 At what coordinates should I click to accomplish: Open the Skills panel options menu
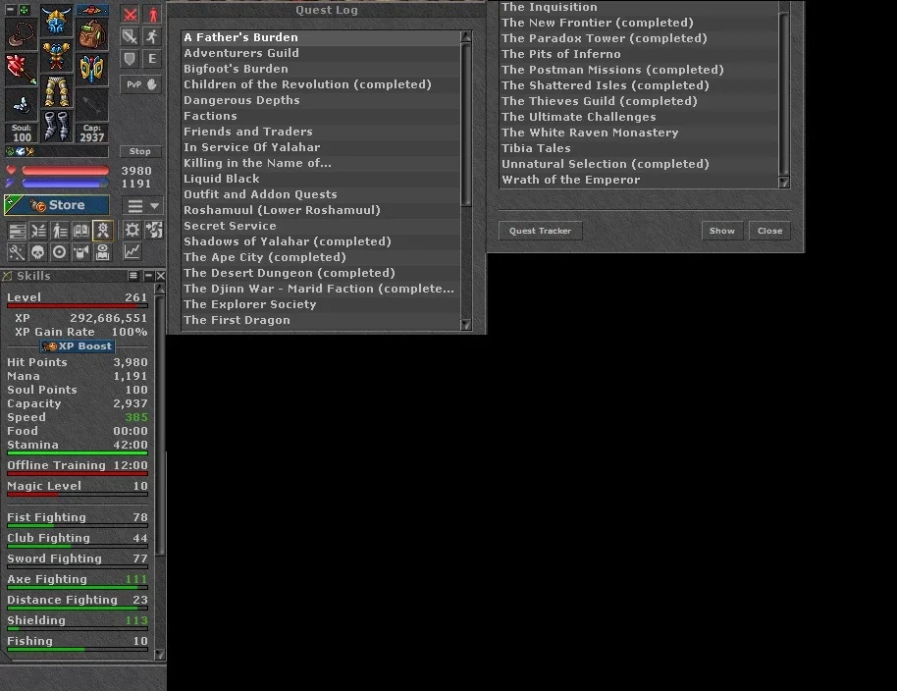(133, 276)
